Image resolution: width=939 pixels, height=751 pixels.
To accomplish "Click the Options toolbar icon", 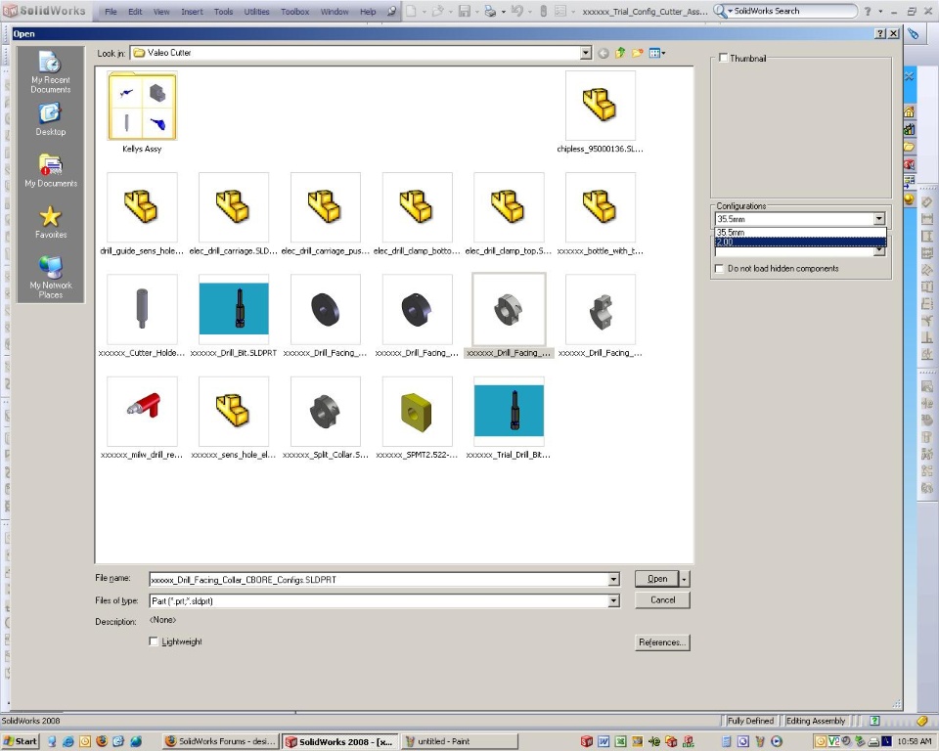I will coord(559,11).
